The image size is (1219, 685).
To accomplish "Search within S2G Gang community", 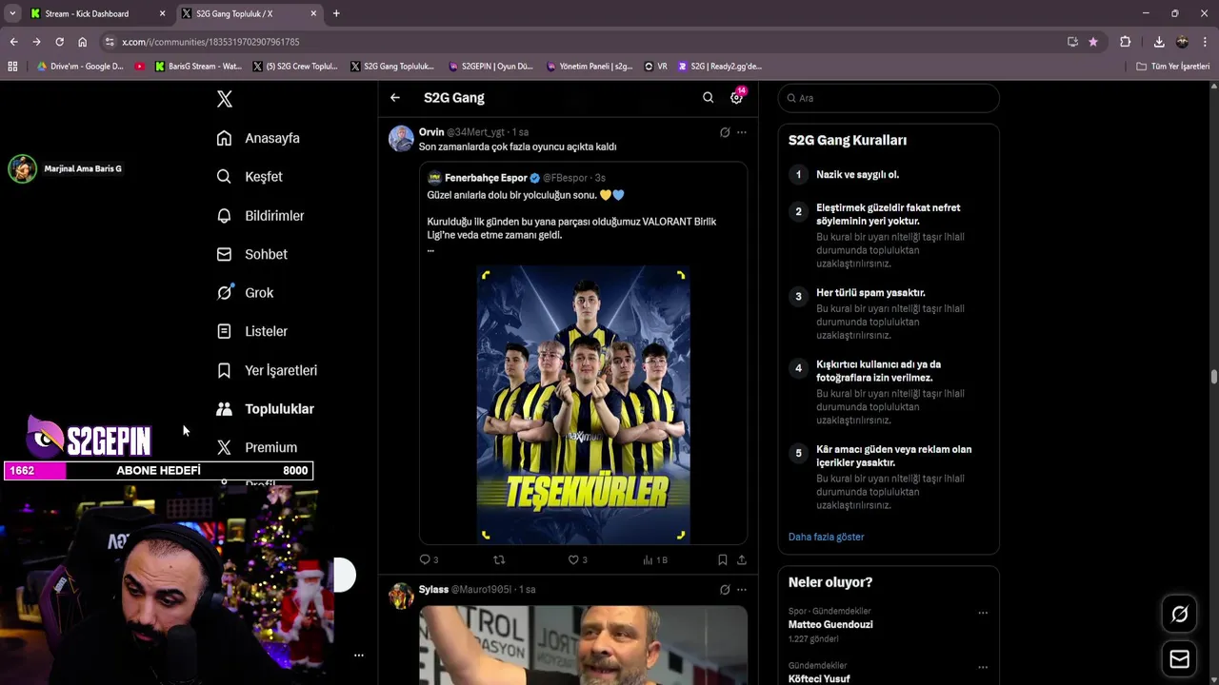I will [708, 97].
